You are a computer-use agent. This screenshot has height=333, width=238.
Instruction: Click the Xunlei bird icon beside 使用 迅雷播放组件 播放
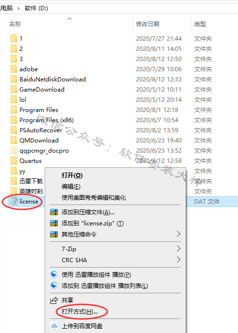click(54, 274)
